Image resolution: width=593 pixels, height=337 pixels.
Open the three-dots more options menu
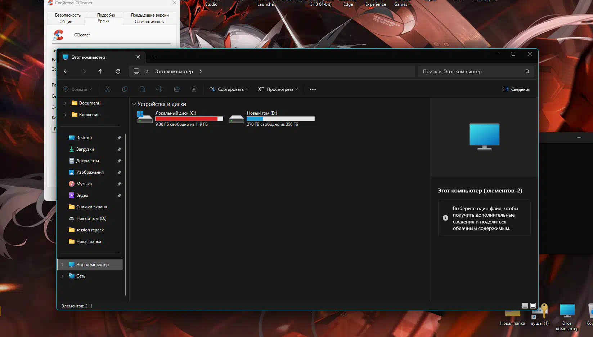tap(313, 89)
